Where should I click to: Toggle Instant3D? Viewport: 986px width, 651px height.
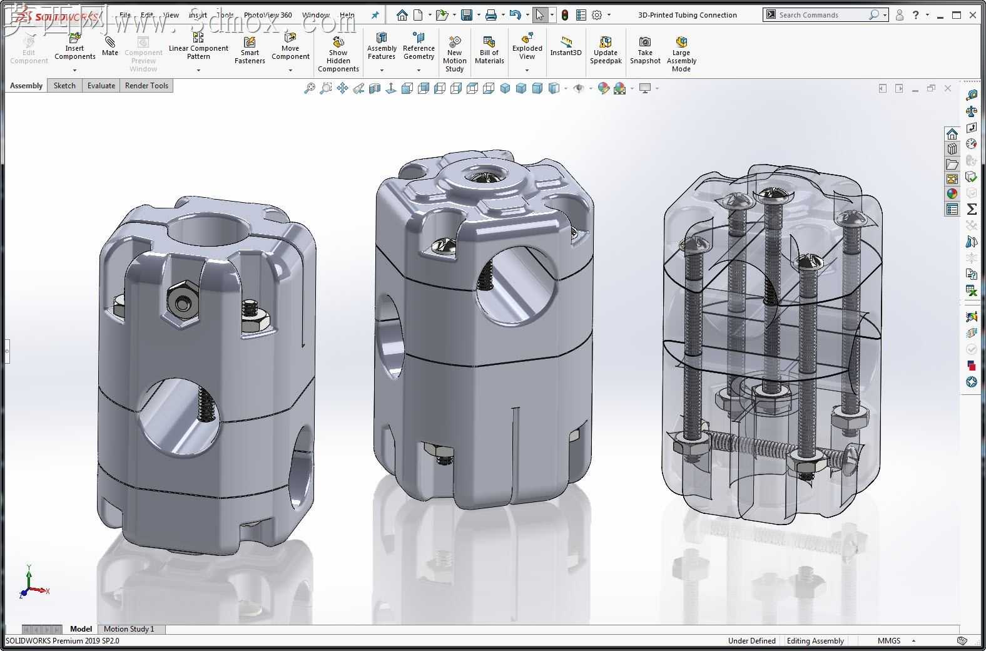pyautogui.click(x=566, y=46)
